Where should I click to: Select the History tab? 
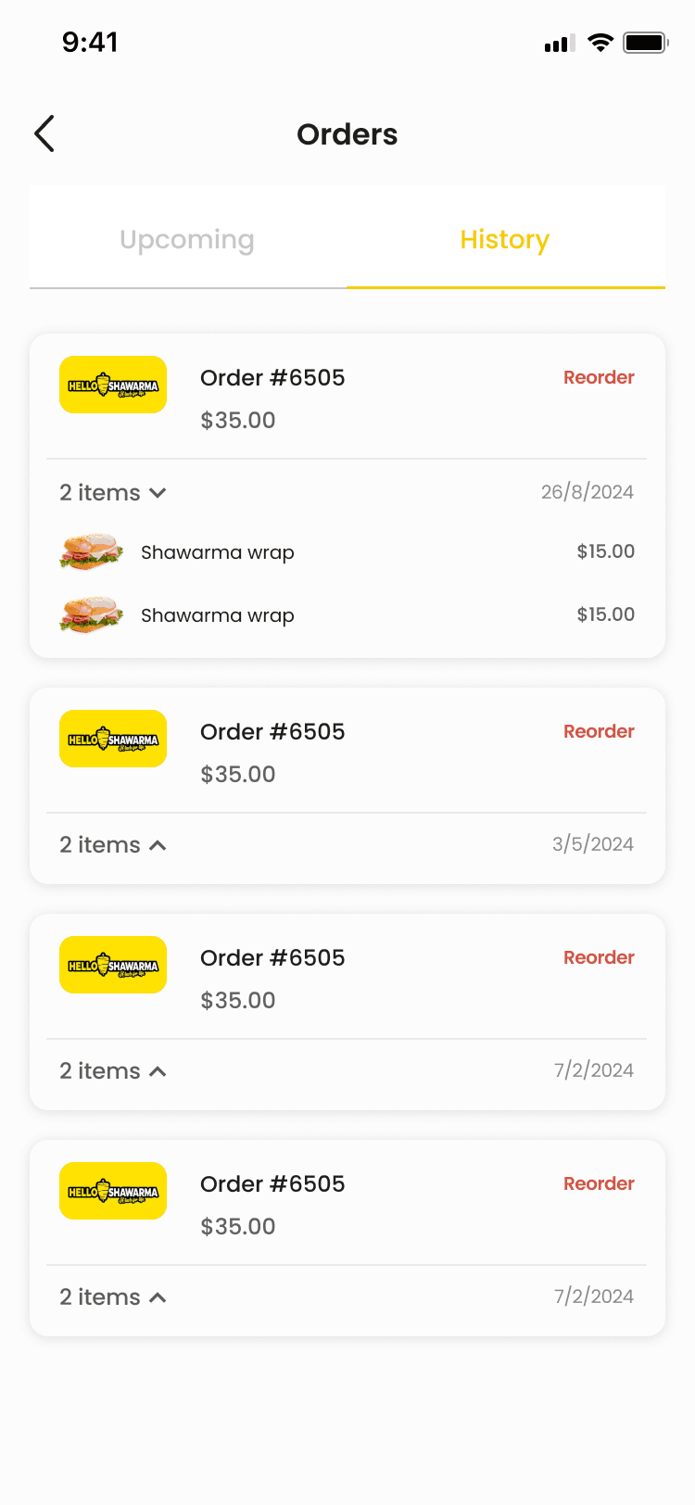coord(505,239)
